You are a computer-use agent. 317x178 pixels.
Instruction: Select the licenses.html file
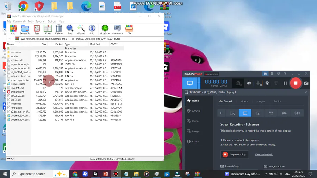[x=65, y=92]
